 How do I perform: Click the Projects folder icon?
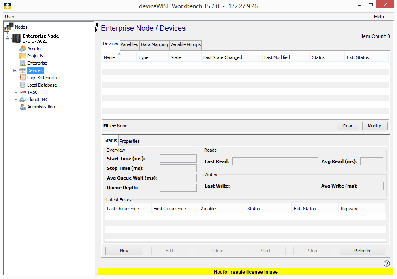(23, 56)
